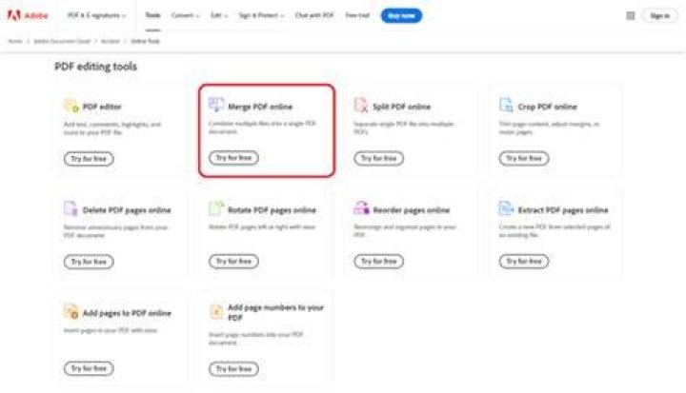Click the Adobe logo icon
Viewport: 686px width, 393px height.
pos(14,15)
